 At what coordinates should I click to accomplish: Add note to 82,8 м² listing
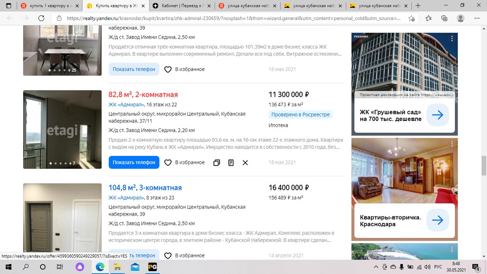click(x=231, y=162)
